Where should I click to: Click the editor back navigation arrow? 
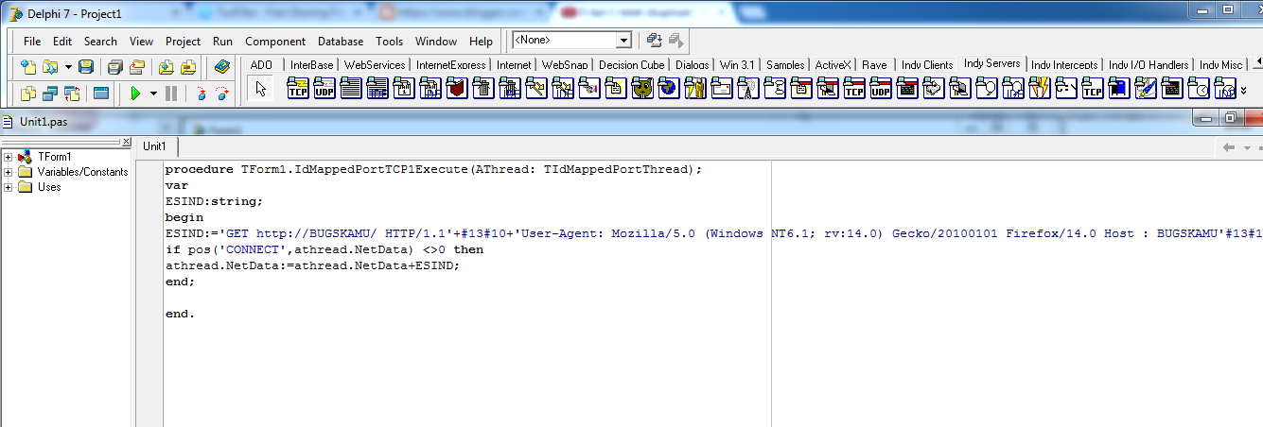click(1229, 147)
